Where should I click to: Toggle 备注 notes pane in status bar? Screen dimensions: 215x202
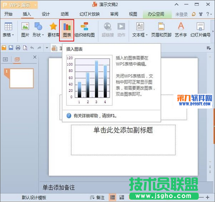97,197
